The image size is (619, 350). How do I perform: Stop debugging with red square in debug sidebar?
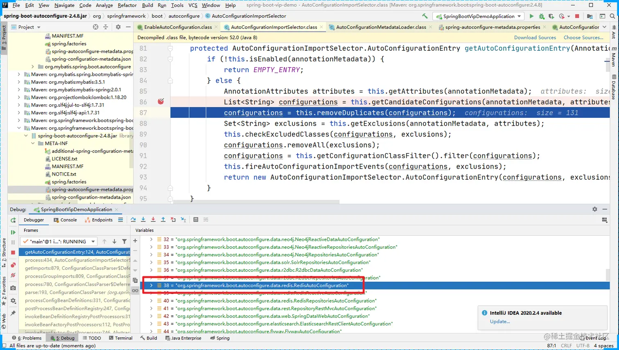pos(13,253)
